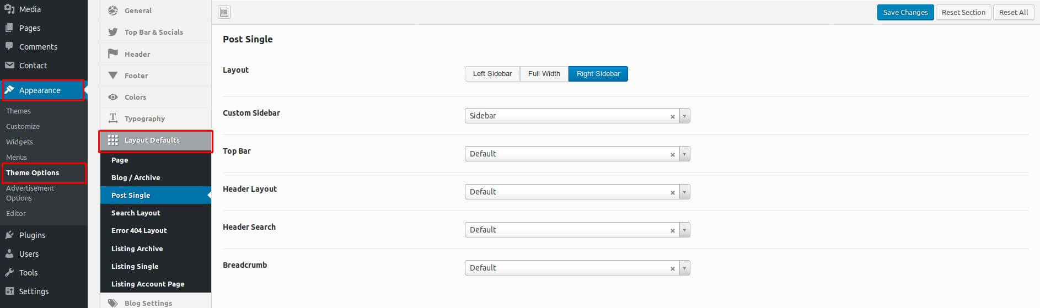Click the Comments speech bubble icon

(9, 46)
